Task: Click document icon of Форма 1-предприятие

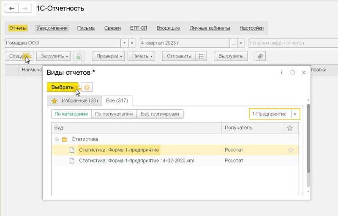Action: (x=72, y=150)
